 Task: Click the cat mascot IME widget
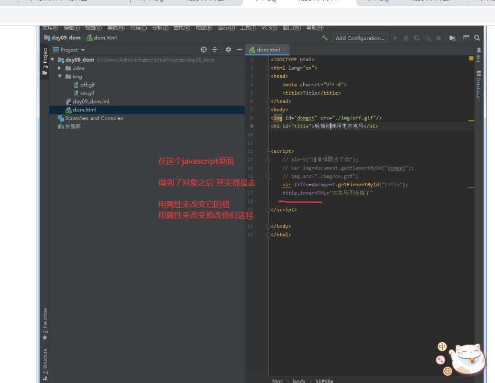point(468,359)
